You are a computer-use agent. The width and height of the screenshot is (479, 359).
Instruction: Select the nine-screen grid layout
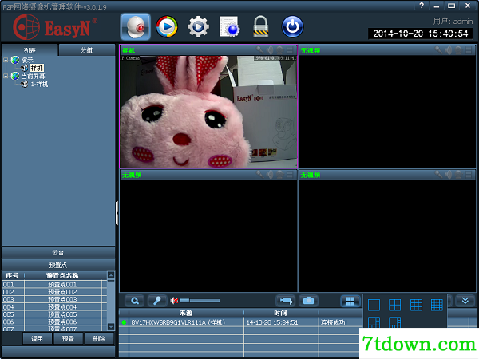click(416, 305)
